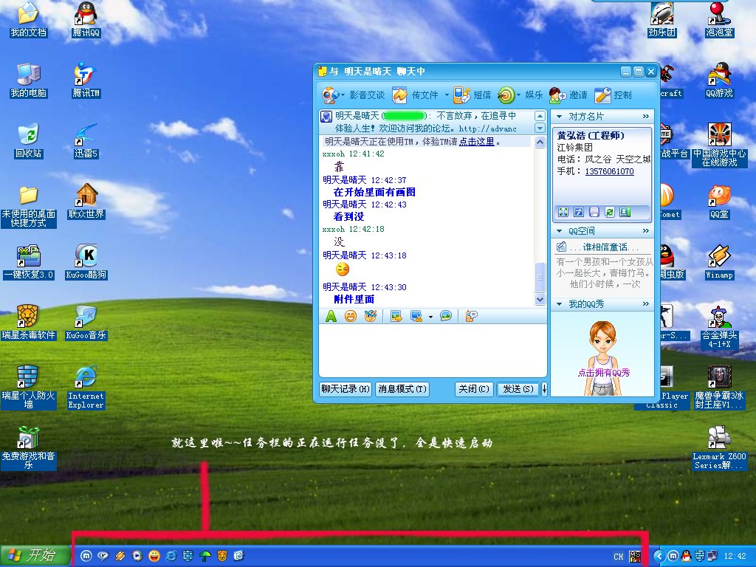Select the QQ游戏 desktop icon
Screen dimensions: 756x567
[x=719, y=80]
